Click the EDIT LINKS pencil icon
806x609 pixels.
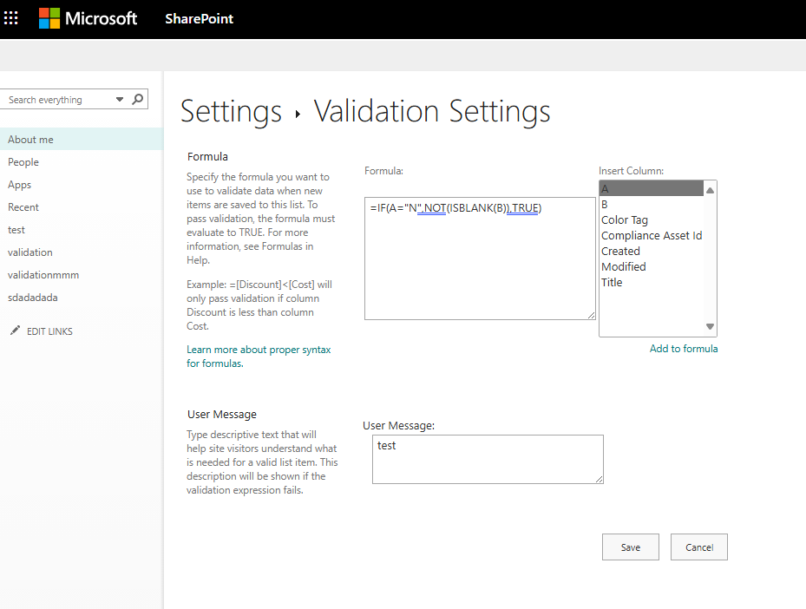point(16,331)
